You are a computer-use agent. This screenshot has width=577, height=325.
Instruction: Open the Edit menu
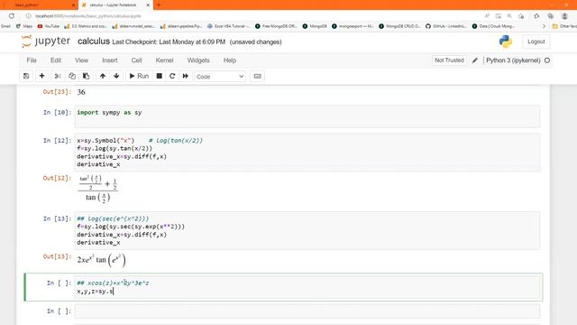tap(56, 60)
